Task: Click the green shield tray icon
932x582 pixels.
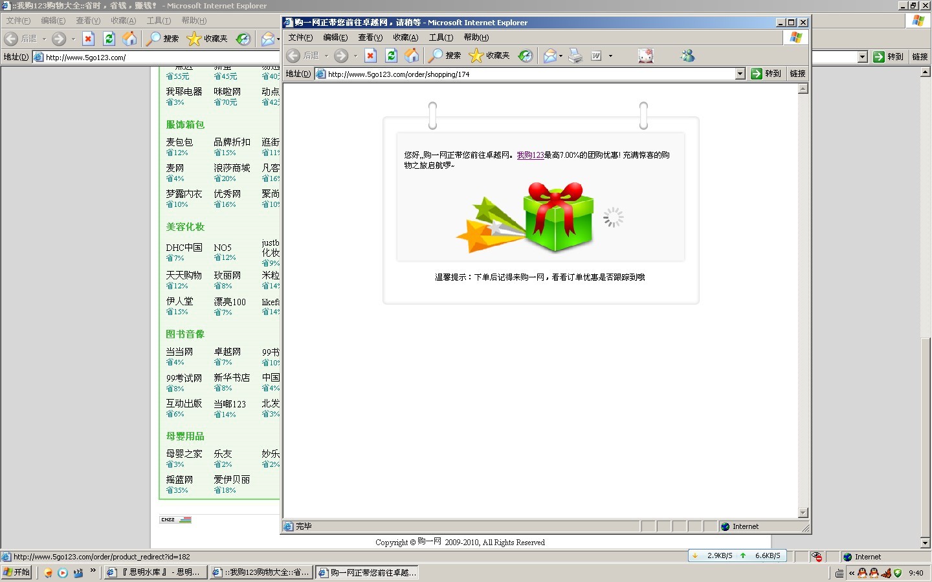Action: coord(898,573)
